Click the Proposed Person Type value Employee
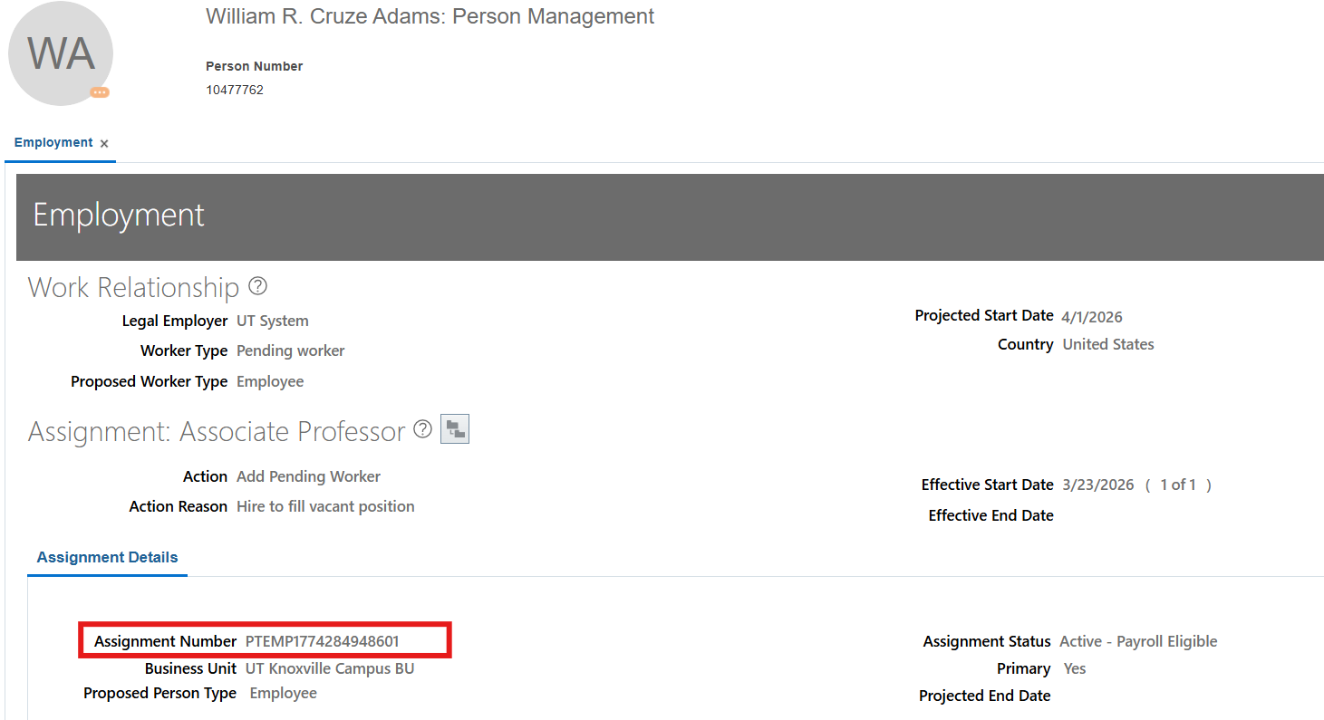 [284, 693]
